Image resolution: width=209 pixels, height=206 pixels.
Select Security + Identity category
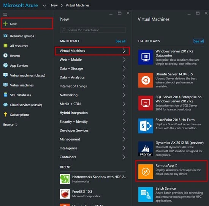pos(92,121)
